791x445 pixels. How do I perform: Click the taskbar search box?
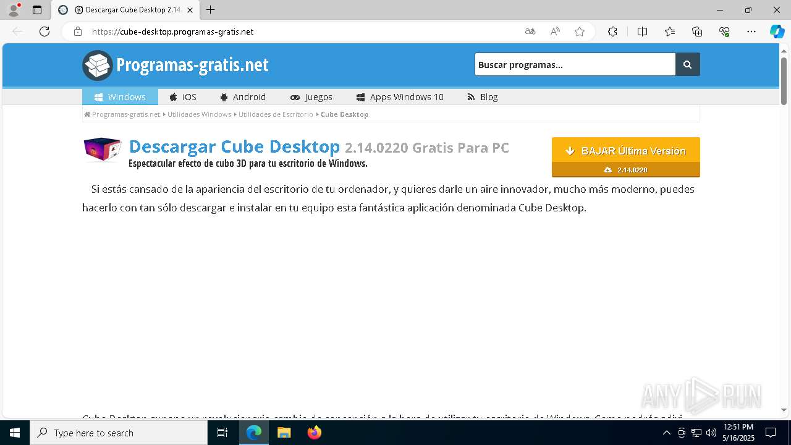(119, 433)
